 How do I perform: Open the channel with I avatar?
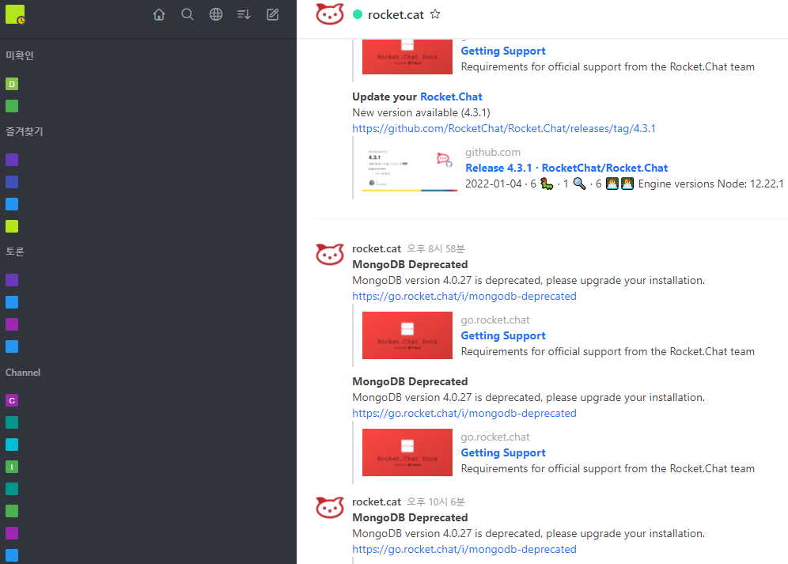[12, 467]
